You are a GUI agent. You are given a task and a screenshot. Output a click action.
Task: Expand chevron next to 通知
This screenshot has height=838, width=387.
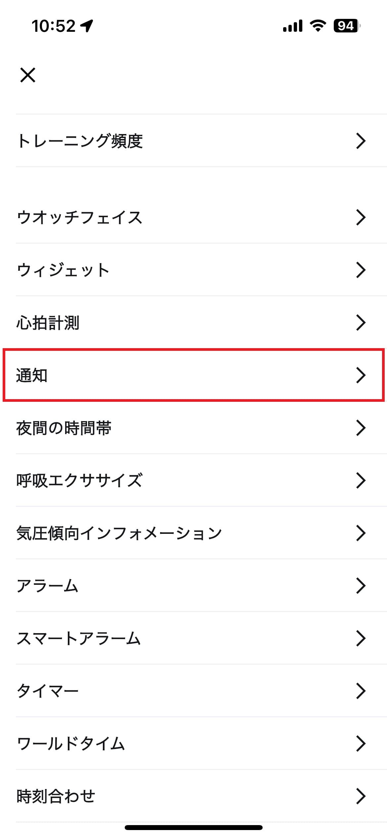pos(361,375)
